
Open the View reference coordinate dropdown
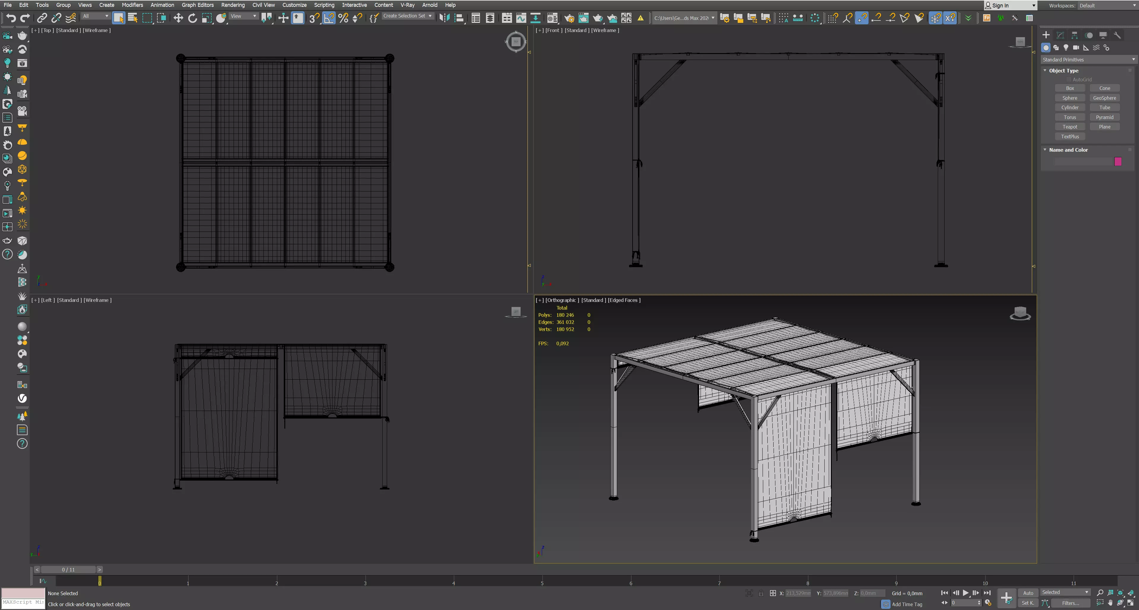(243, 16)
